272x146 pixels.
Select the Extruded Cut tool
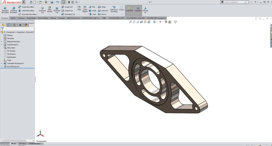[x=42, y=10]
